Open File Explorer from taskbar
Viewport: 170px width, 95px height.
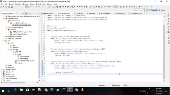tap(21, 90)
